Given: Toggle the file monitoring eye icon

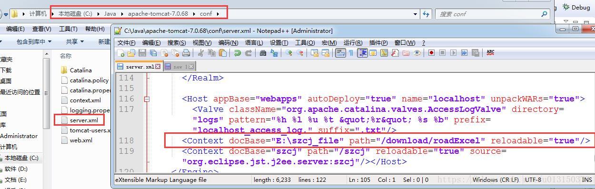Looking at the screenshot, I should [417, 53].
